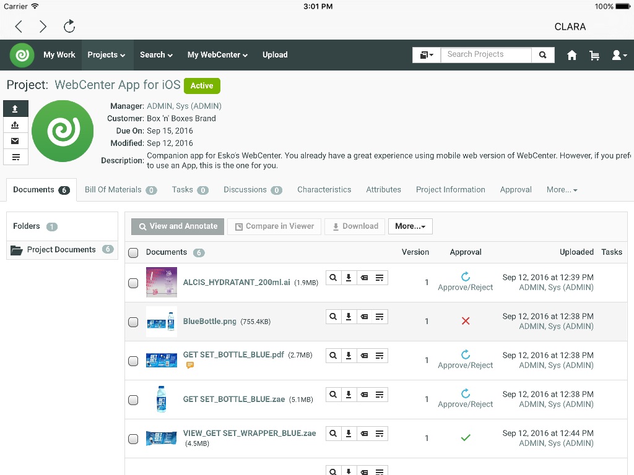
Task: Click the home icon in navigation bar
Action: (x=571, y=55)
